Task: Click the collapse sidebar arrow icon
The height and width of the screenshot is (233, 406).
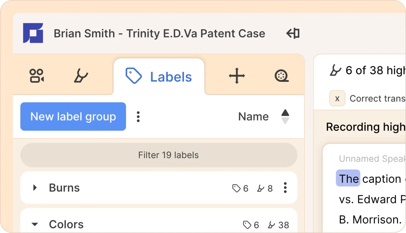Action: 293,33
